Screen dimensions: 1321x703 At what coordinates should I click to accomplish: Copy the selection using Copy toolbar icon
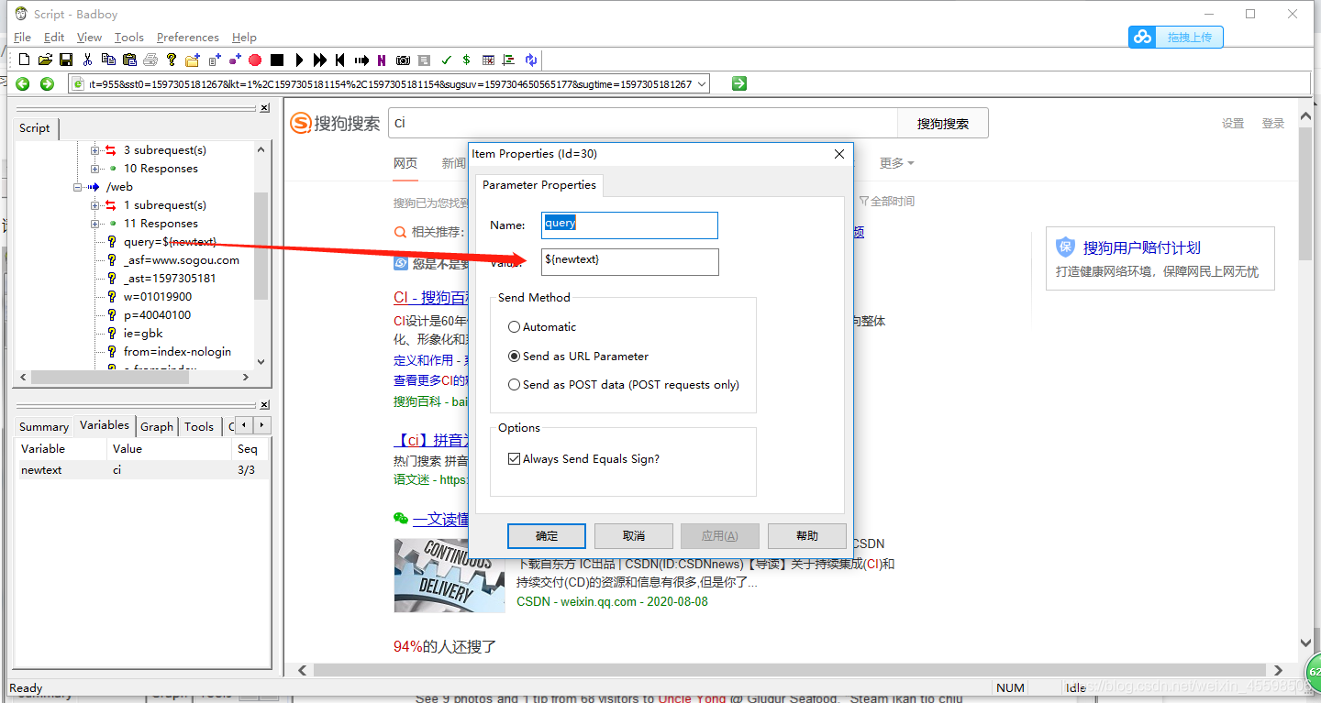click(108, 60)
